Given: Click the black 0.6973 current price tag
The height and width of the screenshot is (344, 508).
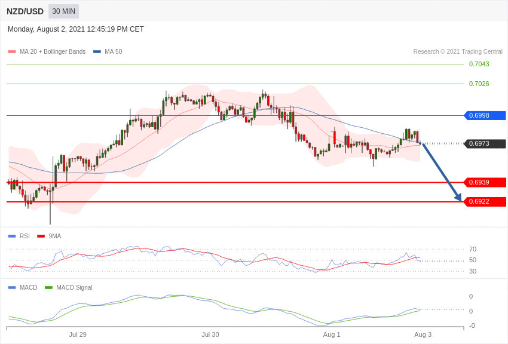Looking at the screenshot, I should pos(485,143).
